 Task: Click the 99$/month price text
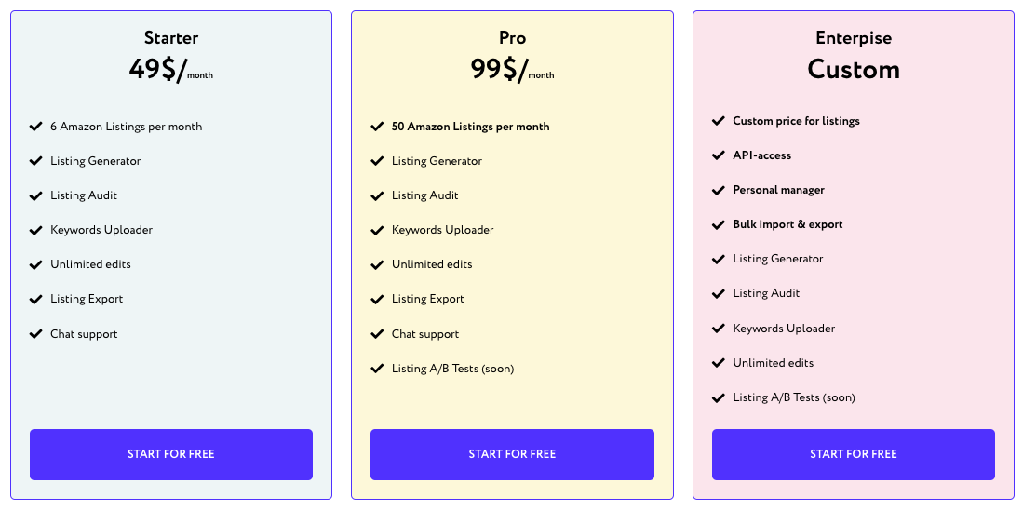click(x=512, y=70)
